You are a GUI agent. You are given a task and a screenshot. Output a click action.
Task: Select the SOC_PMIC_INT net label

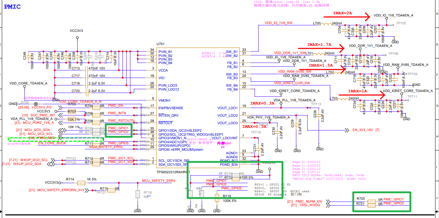pos(43,115)
